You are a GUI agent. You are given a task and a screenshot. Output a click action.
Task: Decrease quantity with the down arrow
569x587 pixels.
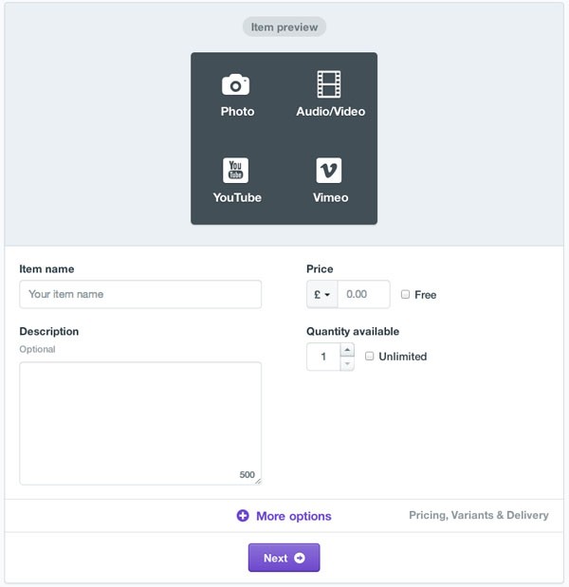tap(347, 363)
